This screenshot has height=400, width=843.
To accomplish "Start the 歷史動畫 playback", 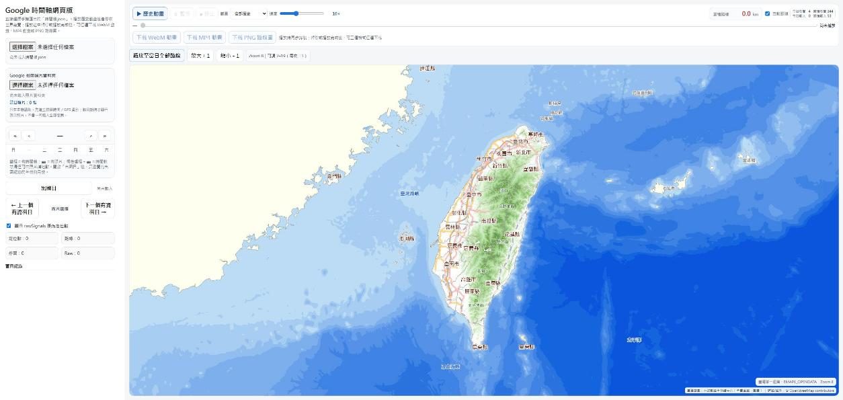I will [x=150, y=13].
